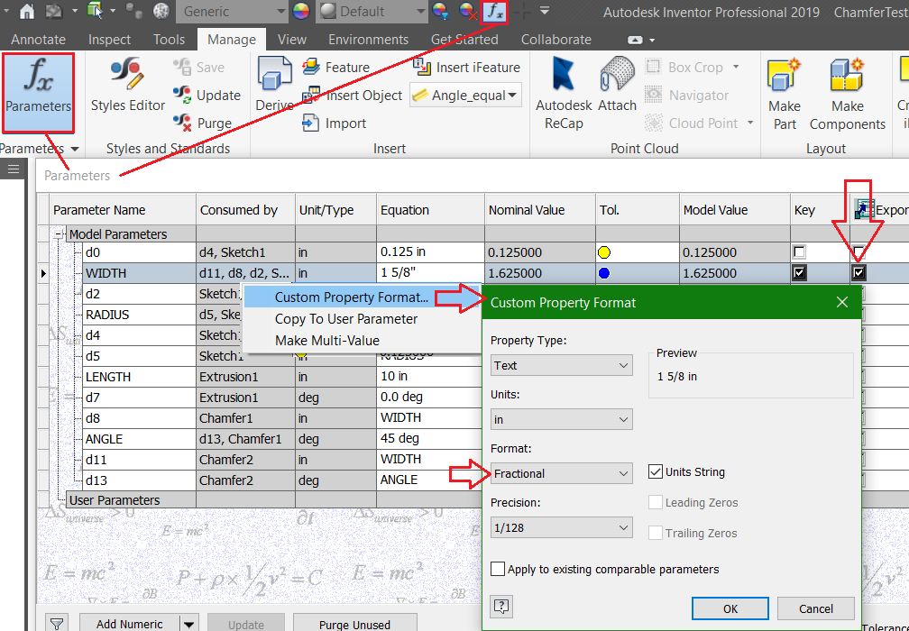
Task: Click the Get Started ribbon tab
Action: coord(464,40)
